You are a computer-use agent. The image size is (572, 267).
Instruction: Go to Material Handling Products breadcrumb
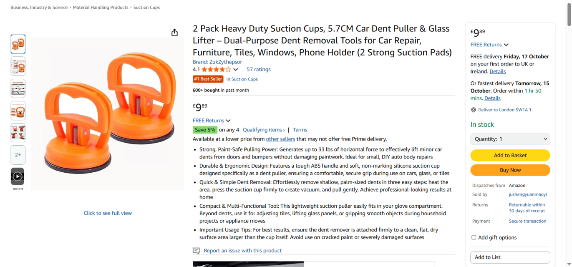101,8
